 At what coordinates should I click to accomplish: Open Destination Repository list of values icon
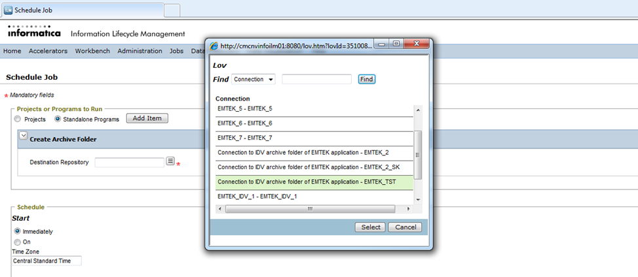[x=170, y=161]
